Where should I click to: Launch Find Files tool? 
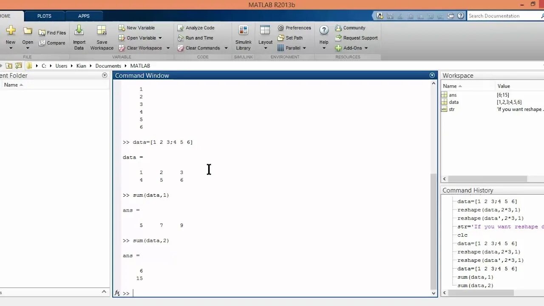[x=52, y=33]
